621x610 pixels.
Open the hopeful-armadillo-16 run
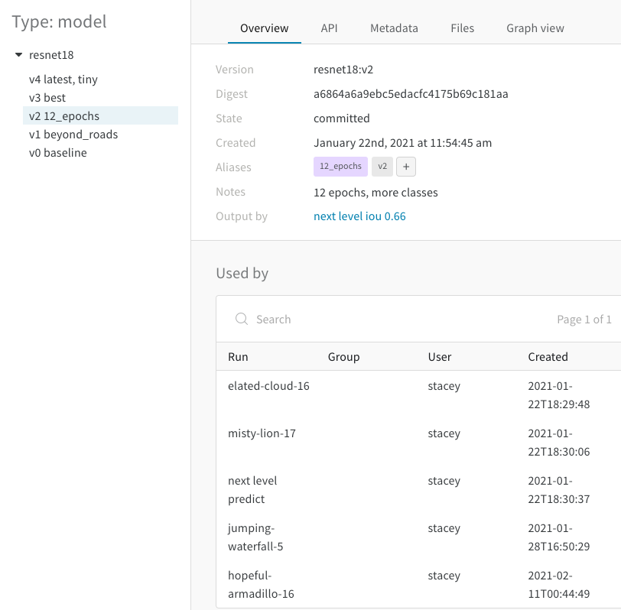[x=261, y=584]
